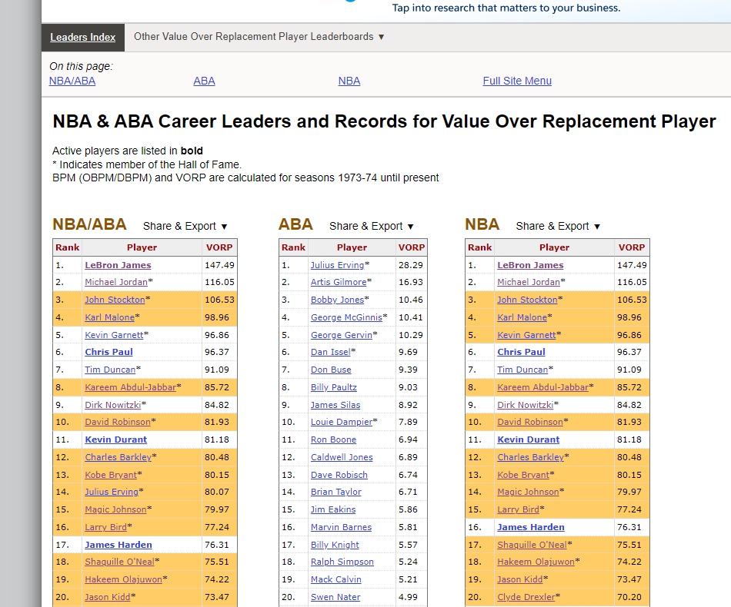731x607 pixels.
Task: Open John Stockton in NBA/ABA table
Action: coord(115,300)
